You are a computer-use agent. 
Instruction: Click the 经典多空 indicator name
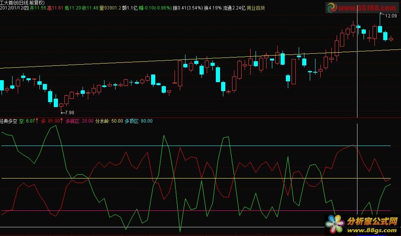tap(8, 121)
